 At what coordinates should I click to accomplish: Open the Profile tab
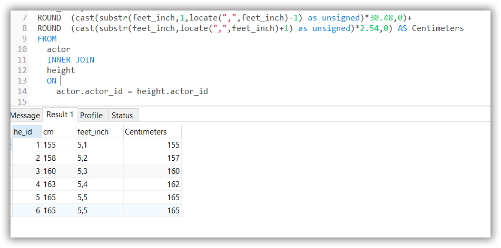coord(91,116)
